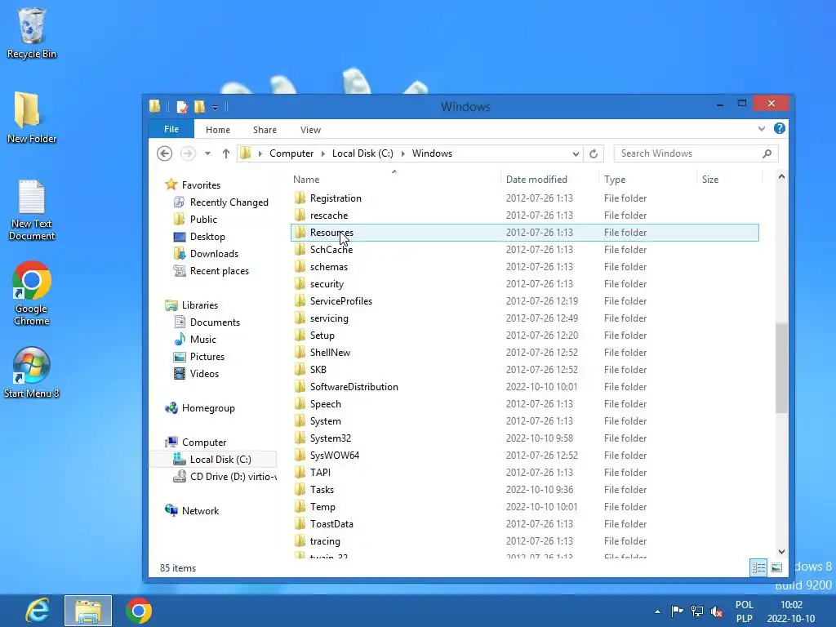The image size is (836, 627).
Task: Launch Google Chrome from the desktop shortcut
Action: click(32, 293)
